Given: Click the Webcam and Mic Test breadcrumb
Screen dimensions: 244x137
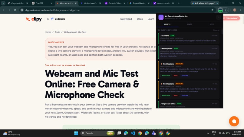Looking at the screenshot, I should point(75,32).
